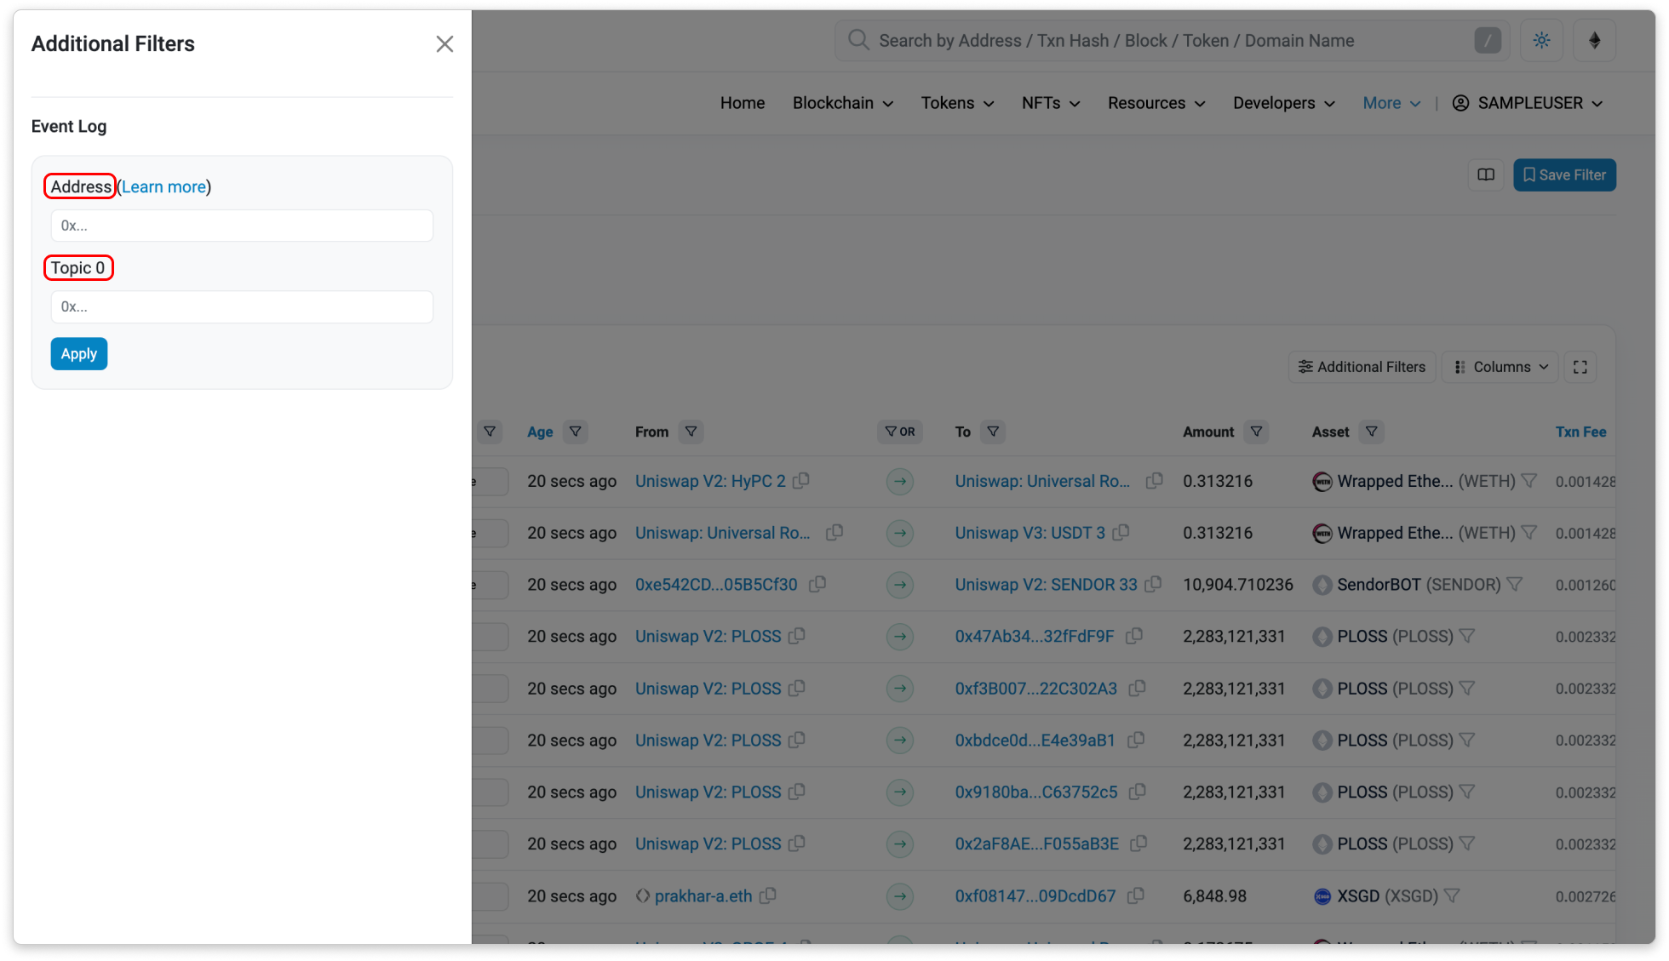This screenshot has height=961, width=1669.
Task: Toggle the fullscreen table view icon
Action: pos(1580,367)
